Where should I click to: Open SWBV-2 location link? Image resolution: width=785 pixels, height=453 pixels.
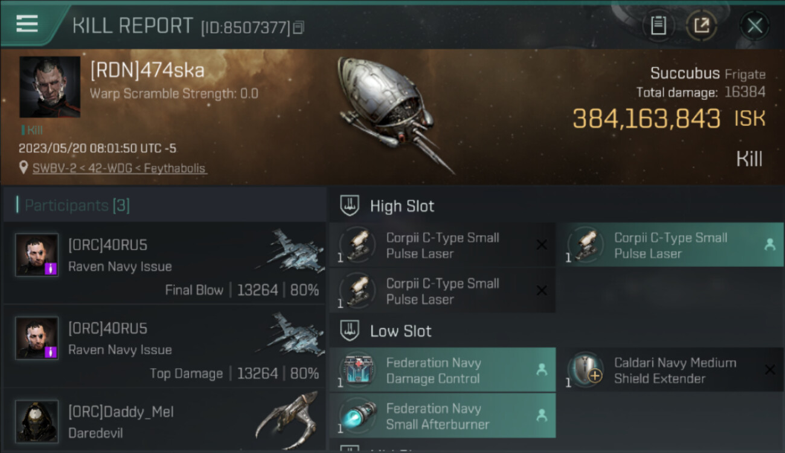[x=120, y=168]
